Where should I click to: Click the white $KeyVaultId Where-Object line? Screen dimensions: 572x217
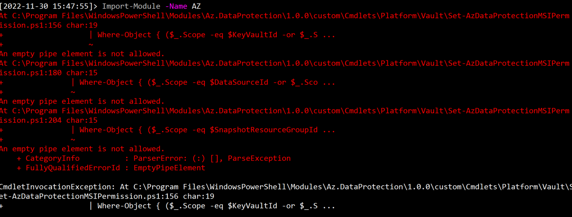coord(216,206)
